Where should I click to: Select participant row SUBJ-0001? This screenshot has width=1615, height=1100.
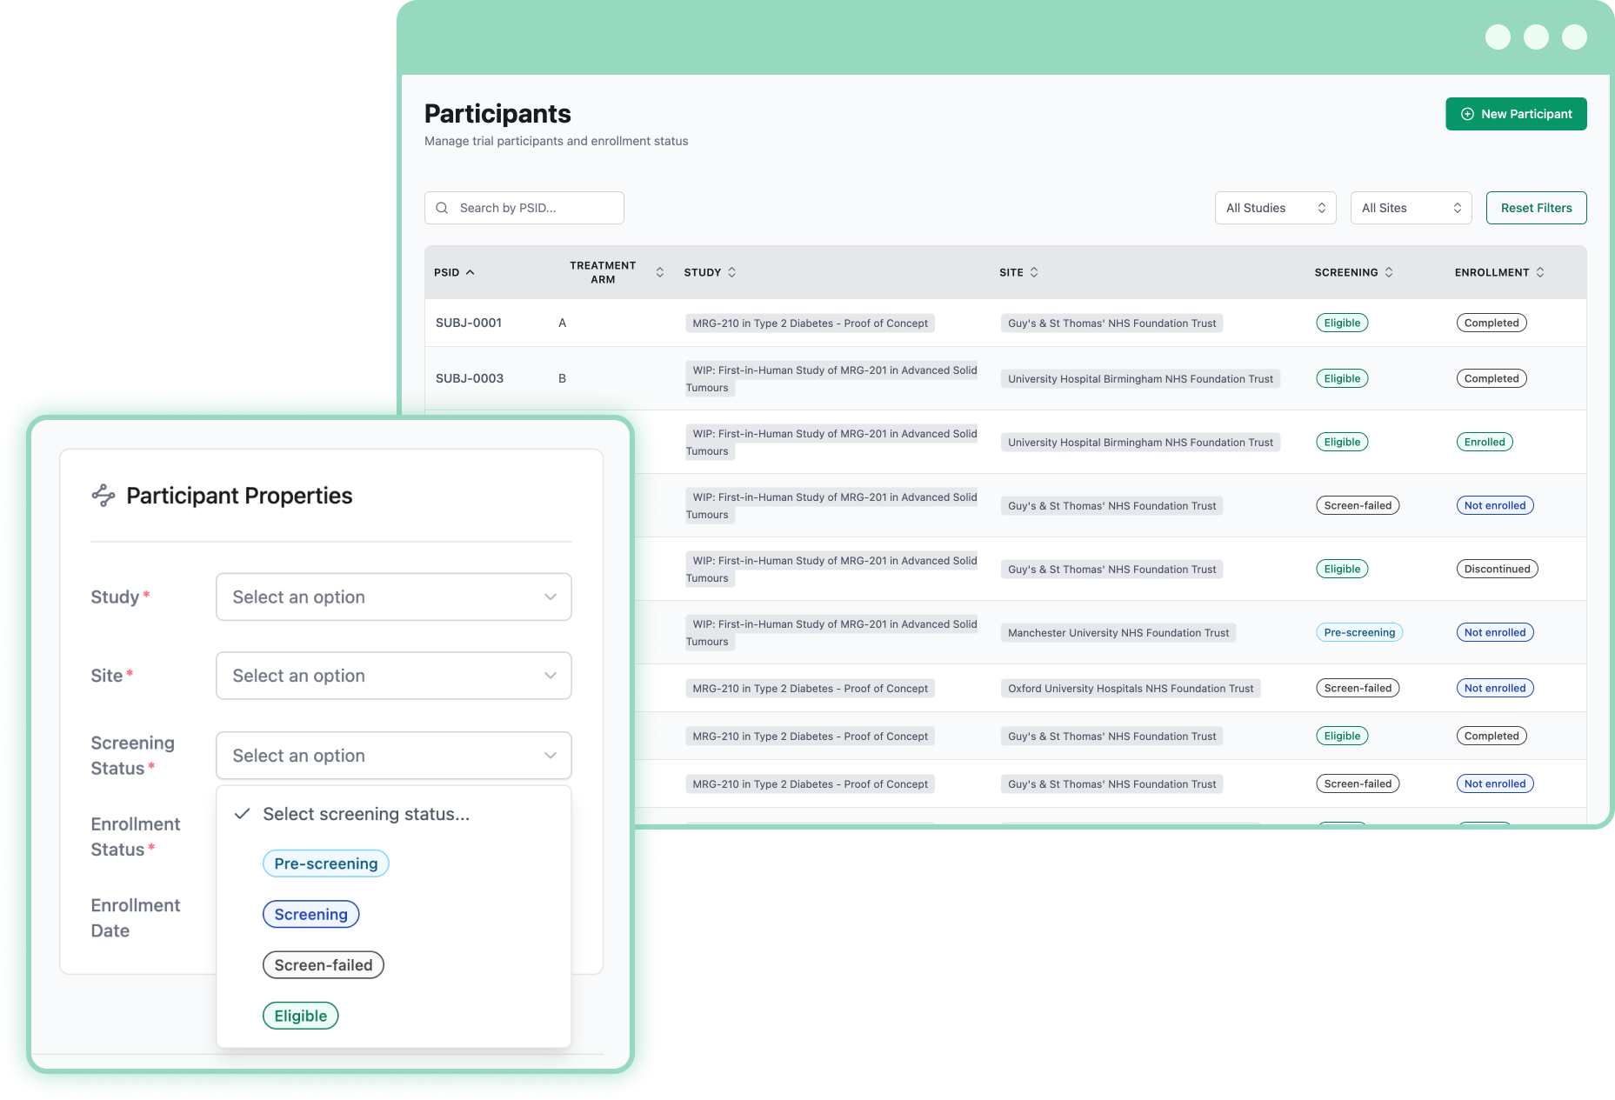click(469, 323)
